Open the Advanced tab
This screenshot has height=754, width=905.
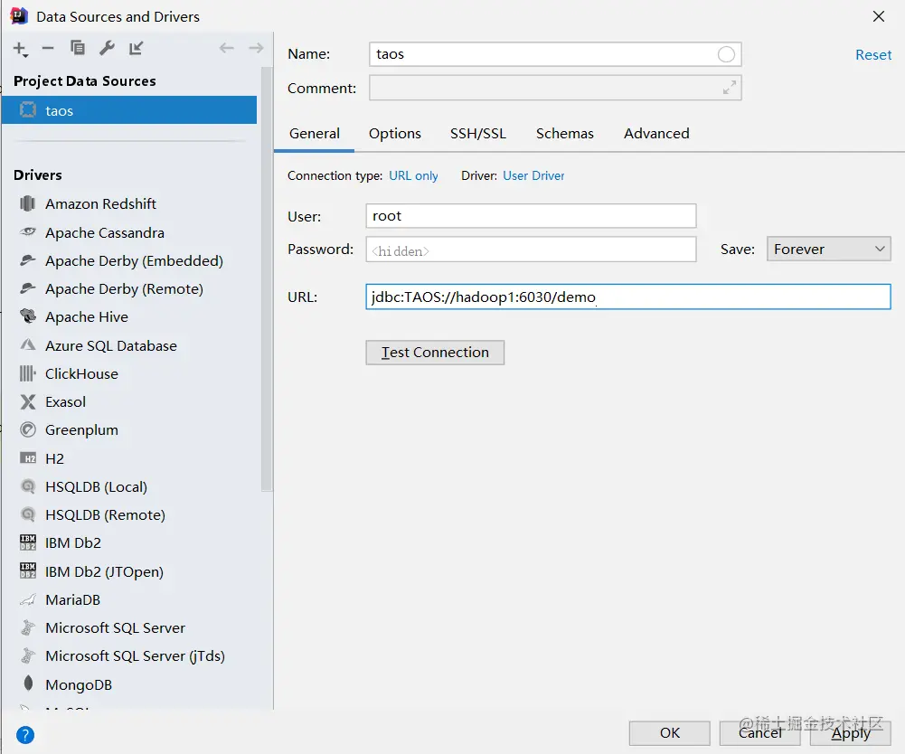656,134
